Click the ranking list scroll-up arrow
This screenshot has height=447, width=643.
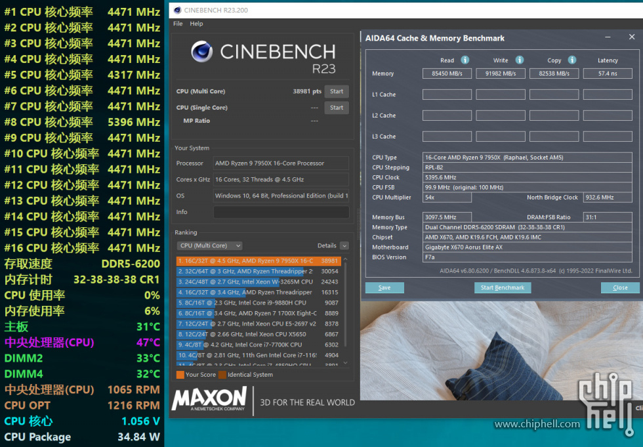click(x=345, y=259)
